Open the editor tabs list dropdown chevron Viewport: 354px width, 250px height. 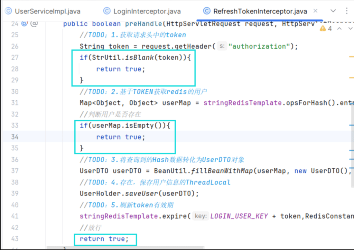[333, 11]
